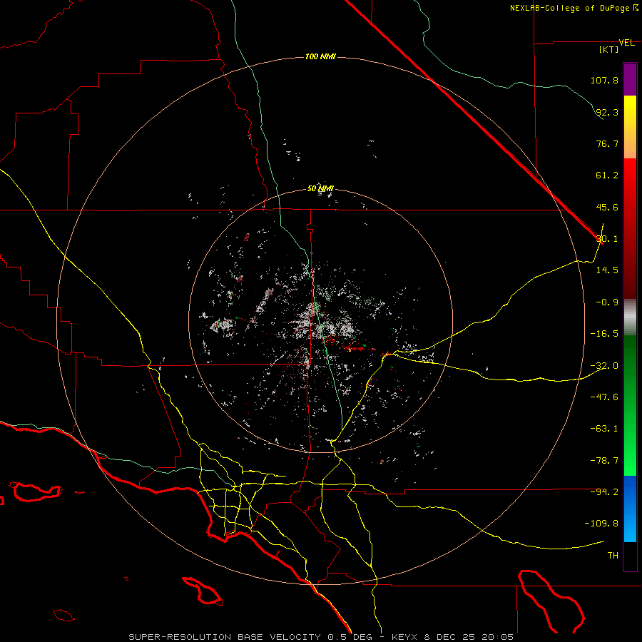This screenshot has width=642, height=642.
Task: Click the -63.1 velocity scale value
Action: point(604,429)
